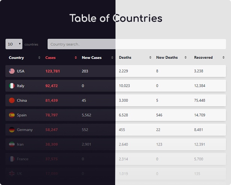This screenshot has width=231, height=185.
Task: Click the Italy flag icon
Action: coord(12,86)
